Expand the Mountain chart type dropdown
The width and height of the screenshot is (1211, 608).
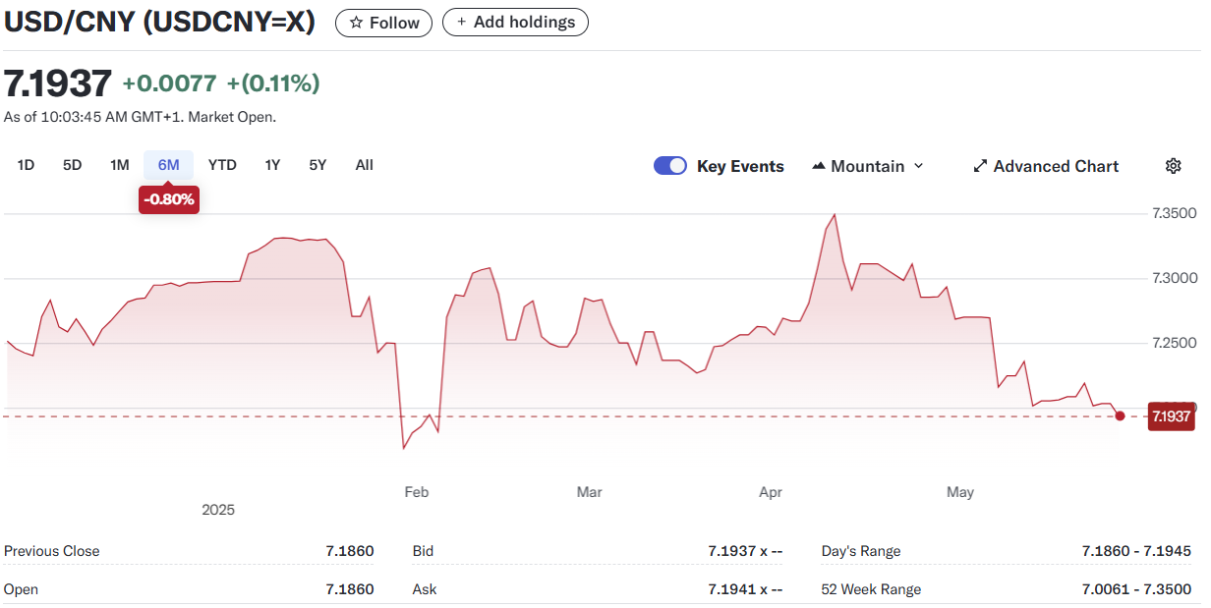click(918, 166)
